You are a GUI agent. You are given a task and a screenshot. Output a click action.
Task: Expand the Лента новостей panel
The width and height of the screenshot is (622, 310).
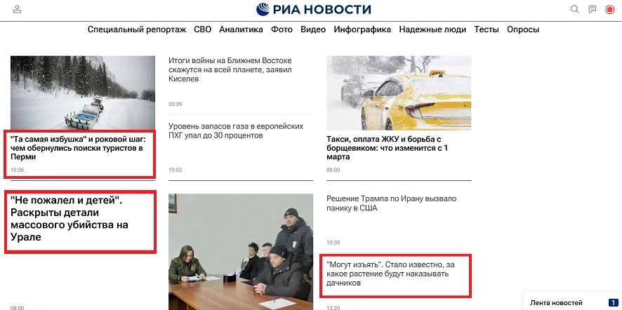click(572, 302)
